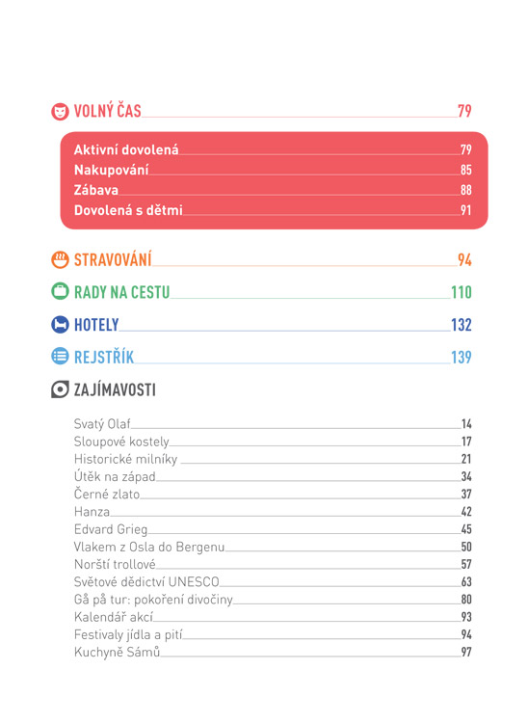Open the Svatý Olaf entry
Viewport: 527px width, 723px height.
pos(102,424)
